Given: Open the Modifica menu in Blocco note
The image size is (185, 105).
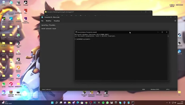Looking at the screenshot, I should (x=48, y=21).
